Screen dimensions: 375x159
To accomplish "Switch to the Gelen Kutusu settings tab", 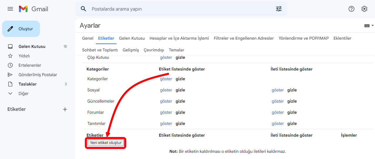I will tap(132, 38).
